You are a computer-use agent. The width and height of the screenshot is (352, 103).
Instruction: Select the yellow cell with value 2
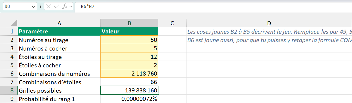(129, 65)
